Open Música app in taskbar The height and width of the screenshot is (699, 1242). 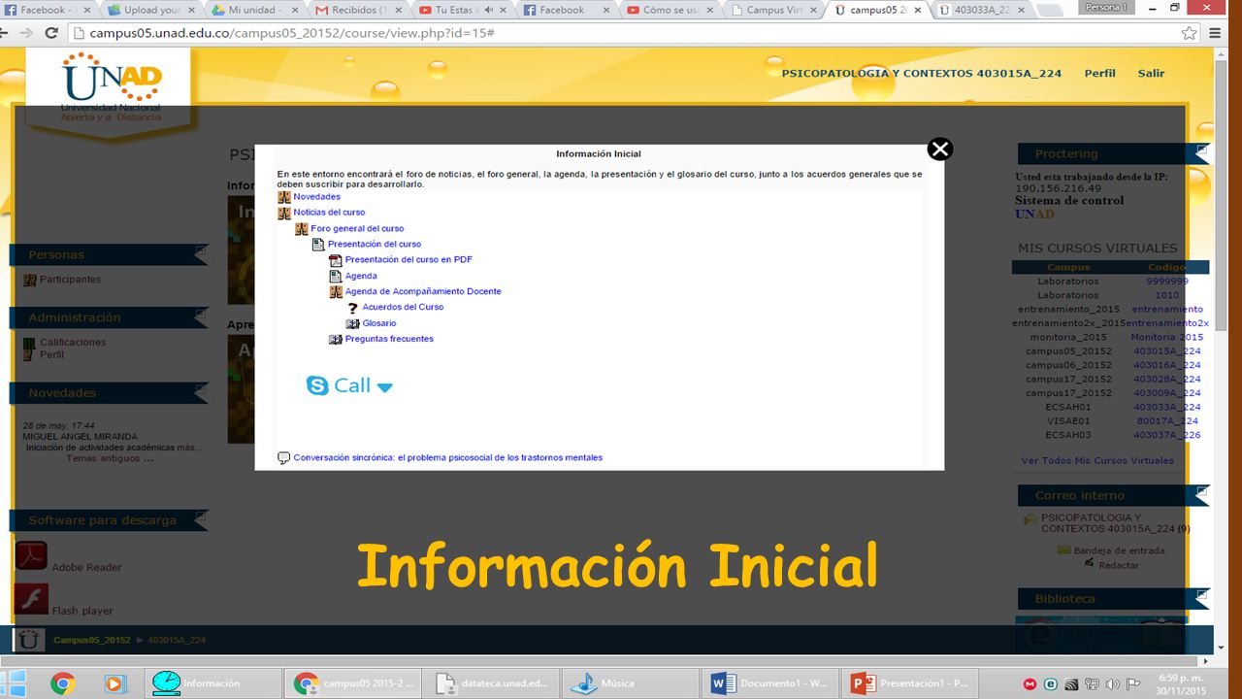coord(632,683)
